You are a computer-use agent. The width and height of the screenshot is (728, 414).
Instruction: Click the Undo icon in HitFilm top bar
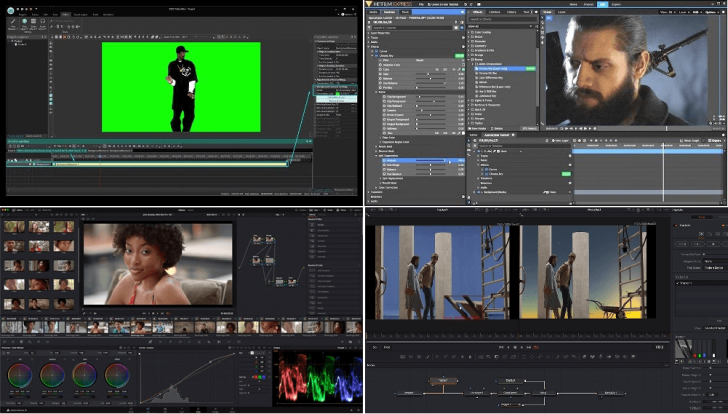point(466,4)
